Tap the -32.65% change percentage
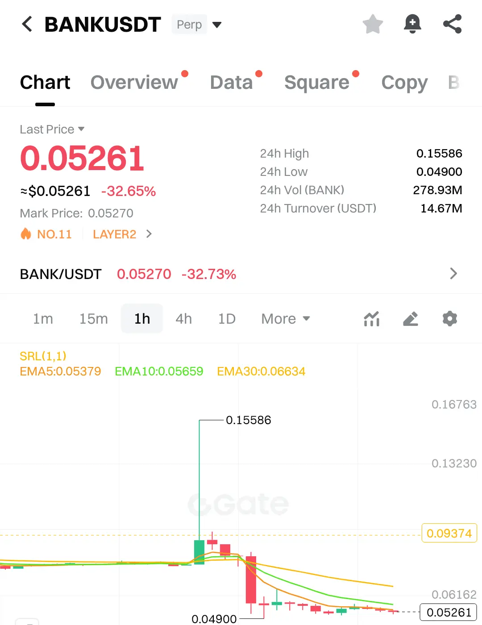Image resolution: width=482 pixels, height=625 pixels. tap(129, 191)
